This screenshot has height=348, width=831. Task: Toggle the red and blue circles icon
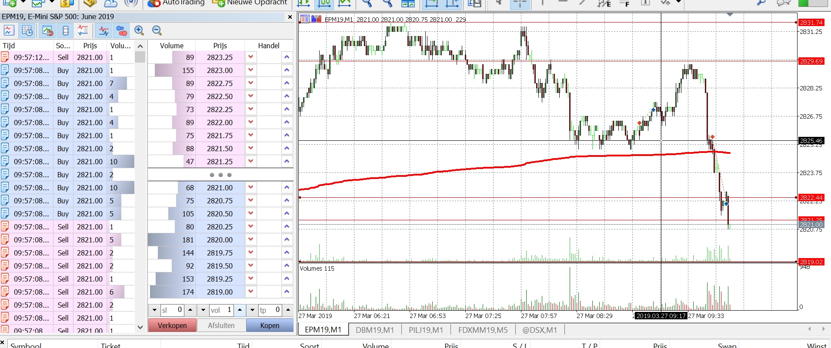[x=122, y=30]
